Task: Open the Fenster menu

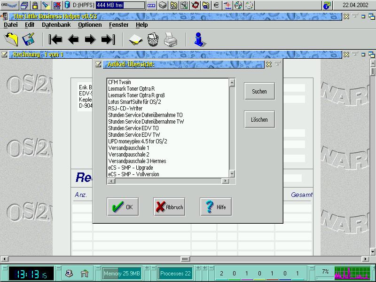Action: click(119, 25)
